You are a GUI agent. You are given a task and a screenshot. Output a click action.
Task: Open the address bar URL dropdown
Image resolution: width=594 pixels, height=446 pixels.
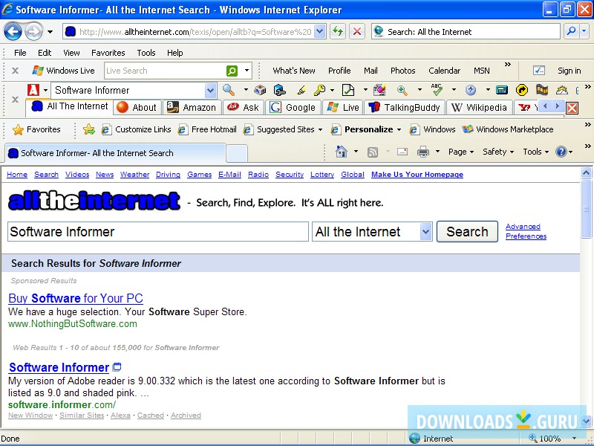click(x=320, y=31)
